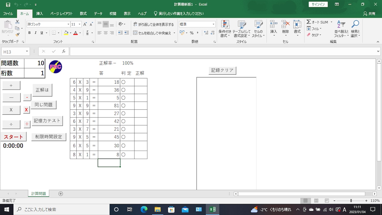
Task: Open Find and Select 検索と選択
Action: point(355,29)
